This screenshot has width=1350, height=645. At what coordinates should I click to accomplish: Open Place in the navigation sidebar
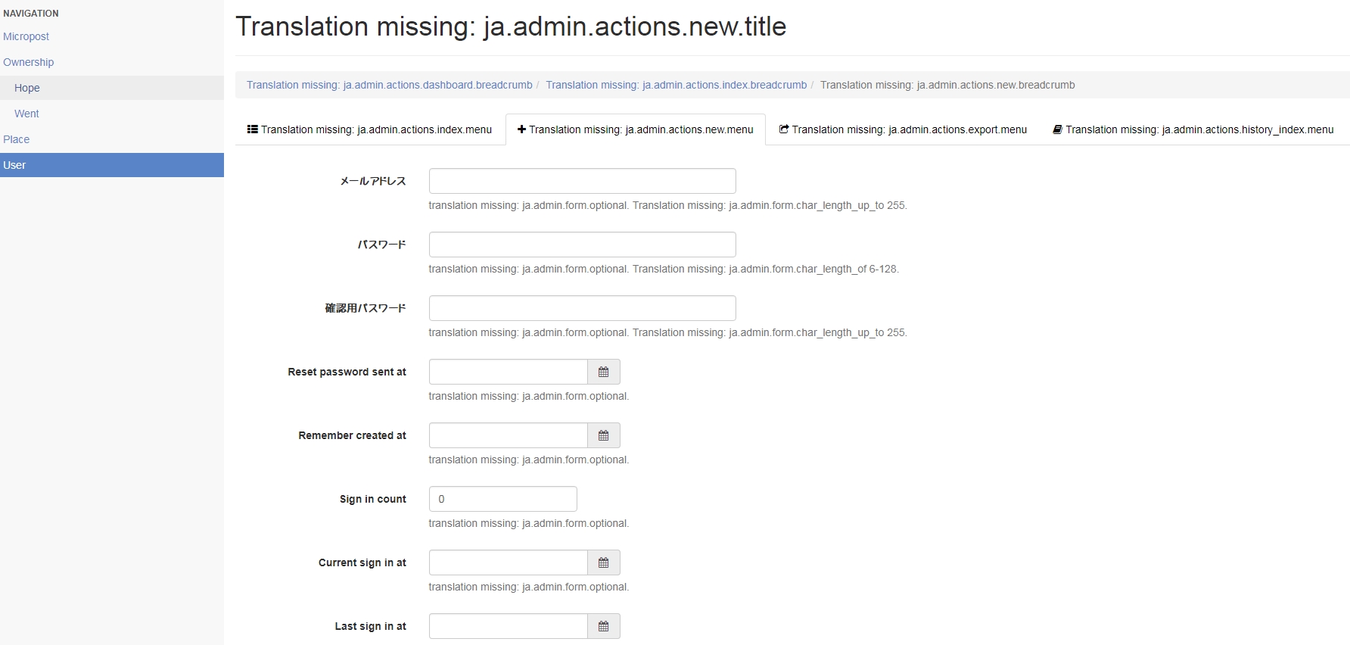coord(16,139)
